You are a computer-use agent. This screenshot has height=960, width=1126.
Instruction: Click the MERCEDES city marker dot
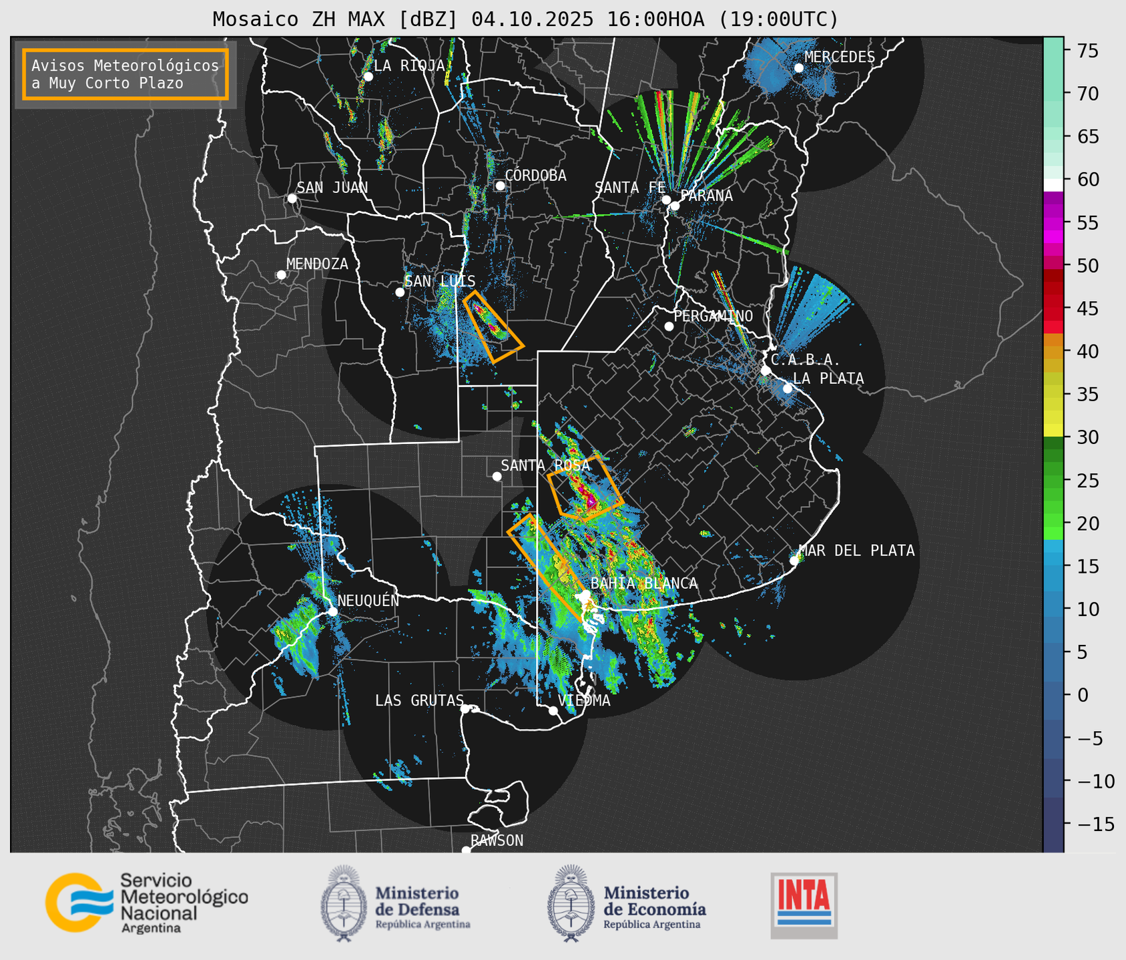(798, 68)
